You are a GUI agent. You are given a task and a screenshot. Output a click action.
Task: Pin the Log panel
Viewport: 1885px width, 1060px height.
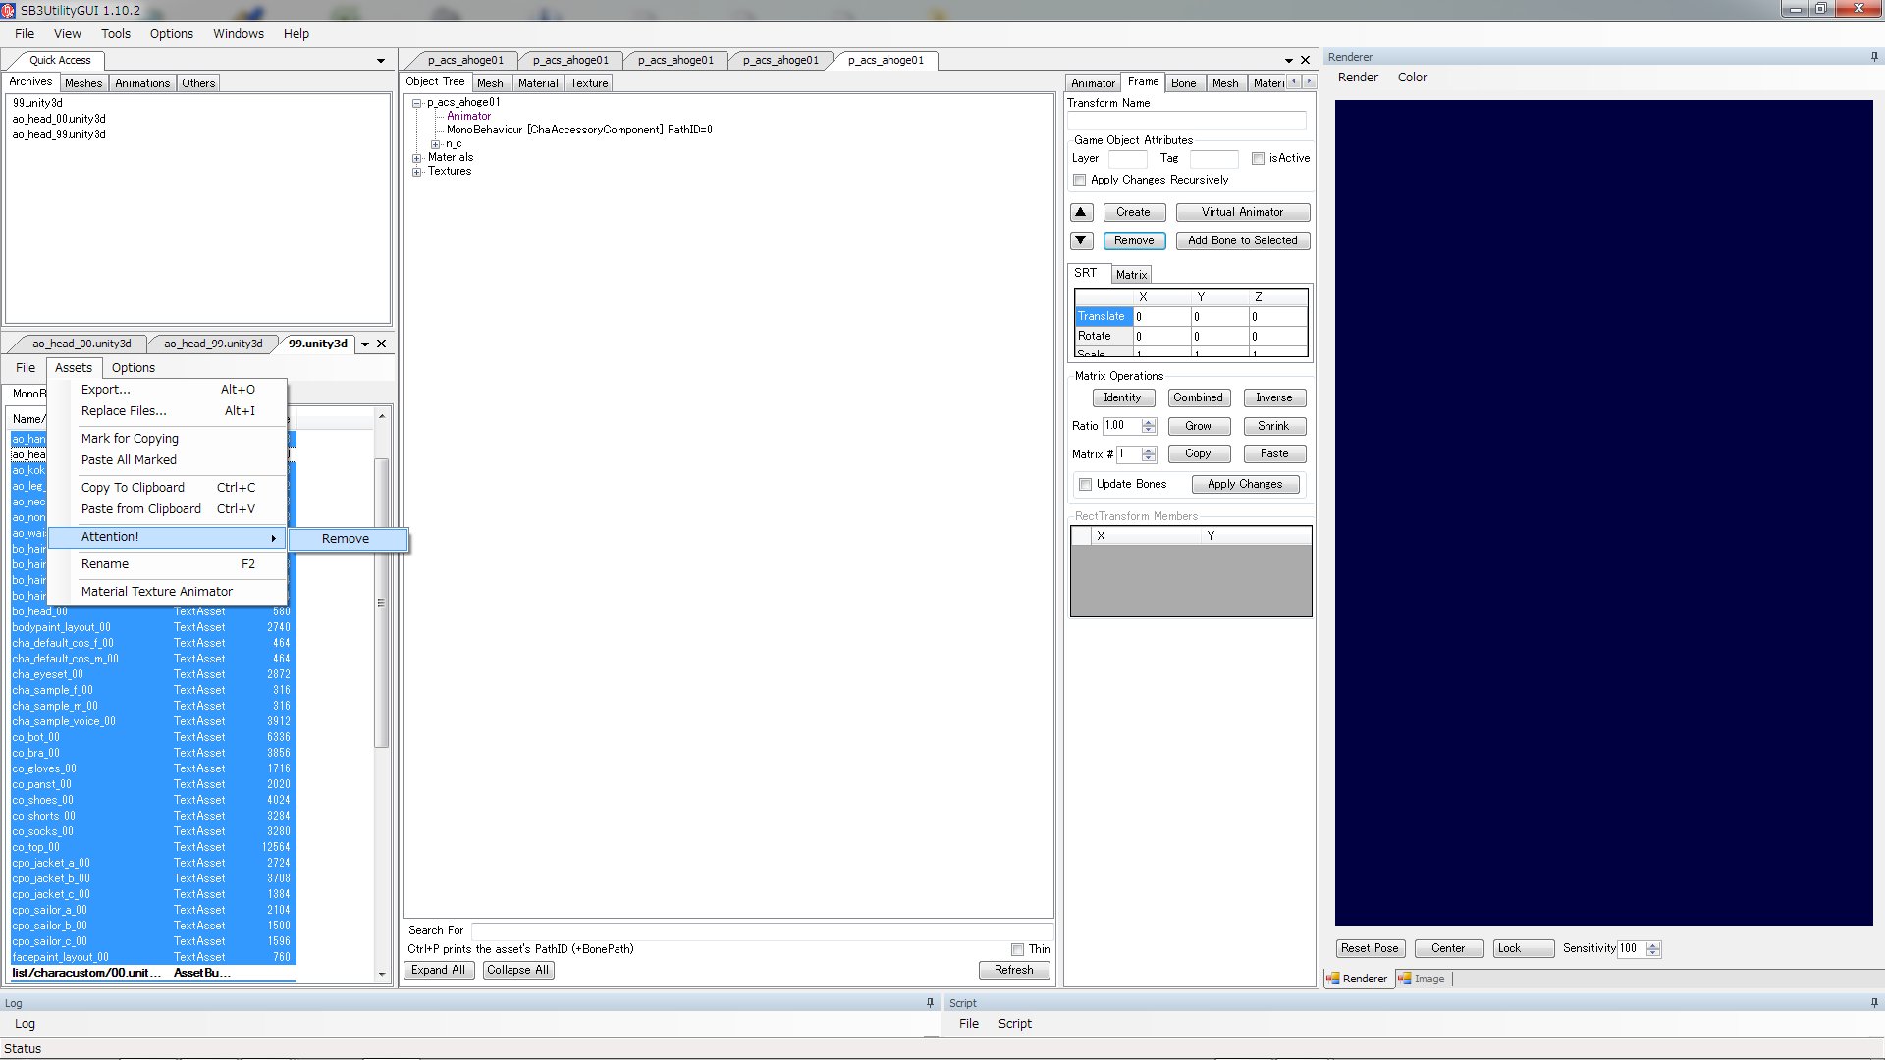(x=930, y=1003)
